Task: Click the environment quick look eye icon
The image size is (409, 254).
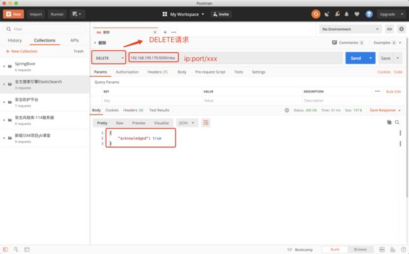Action: 389,29
